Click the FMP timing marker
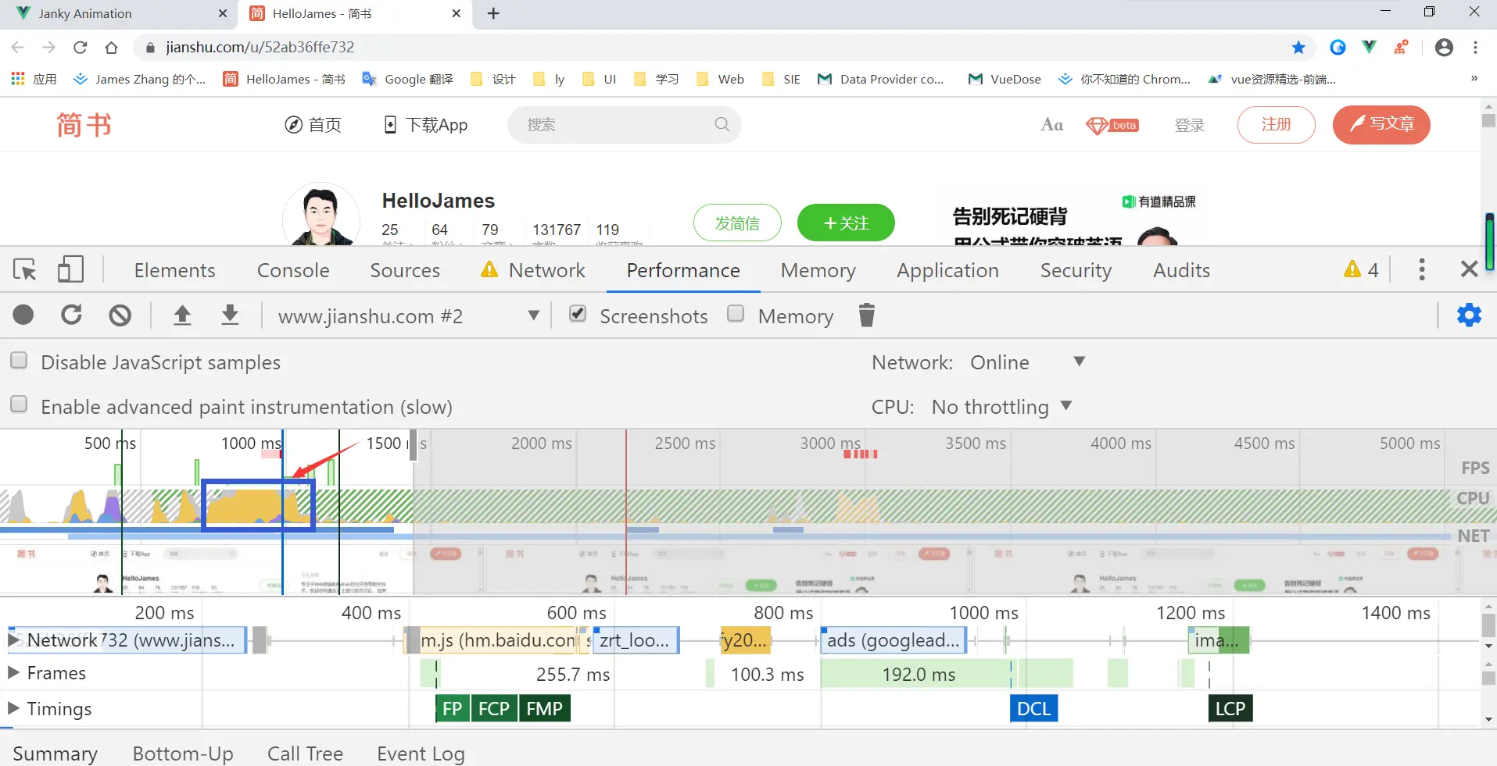The width and height of the screenshot is (1497, 766). click(x=545, y=708)
